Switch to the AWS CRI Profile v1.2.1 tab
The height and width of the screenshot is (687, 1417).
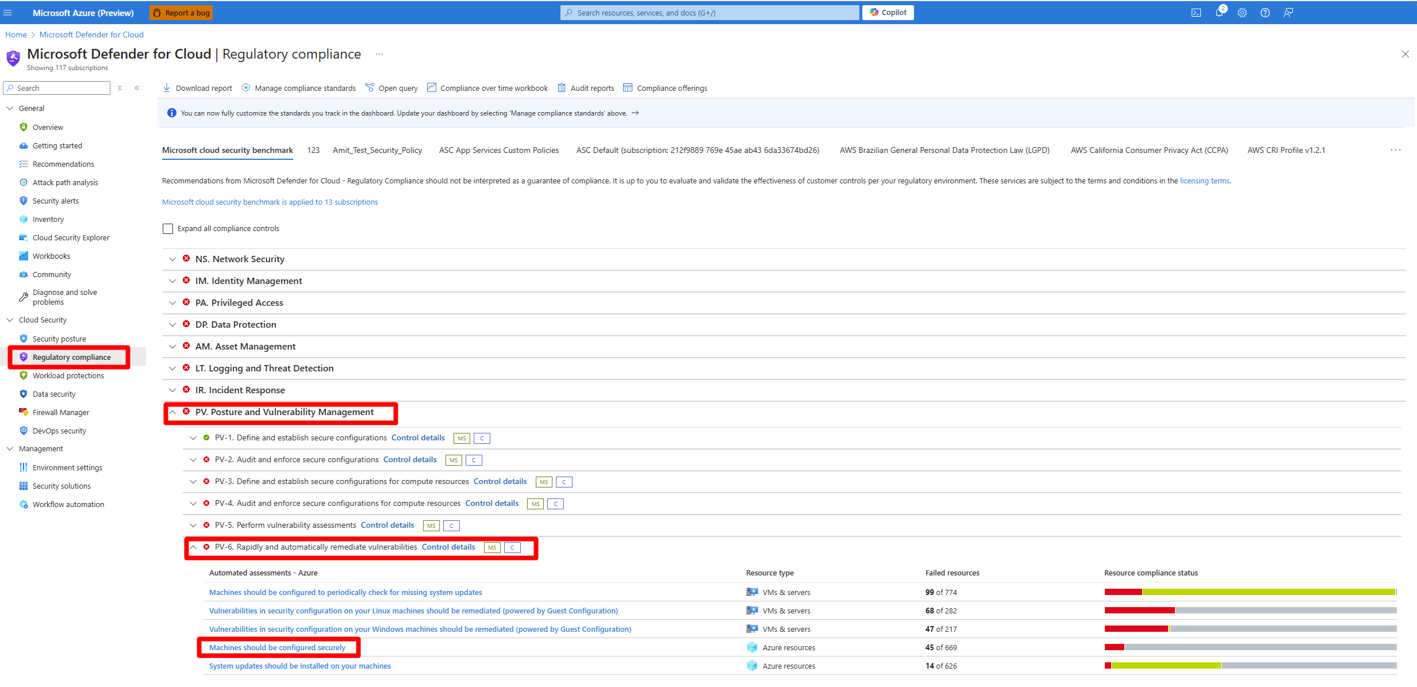1285,150
